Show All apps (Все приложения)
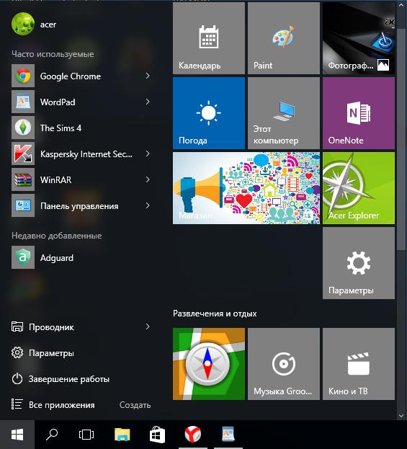The width and height of the screenshot is (407, 449). [x=53, y=404]
